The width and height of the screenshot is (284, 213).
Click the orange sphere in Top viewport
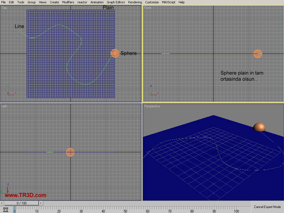[115, 53]
